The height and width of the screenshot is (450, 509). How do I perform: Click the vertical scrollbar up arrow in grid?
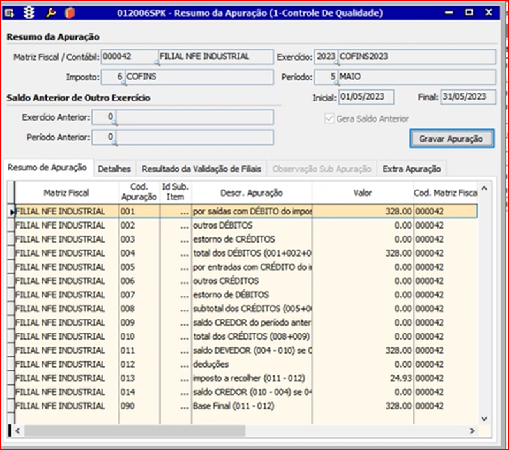pos(483,189)
